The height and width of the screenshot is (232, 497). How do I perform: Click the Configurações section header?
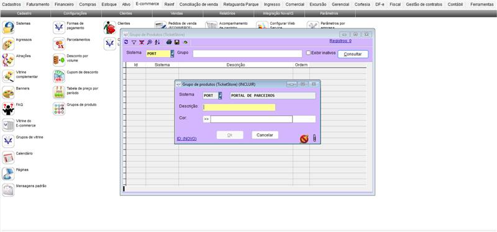(x=76, y=13)
